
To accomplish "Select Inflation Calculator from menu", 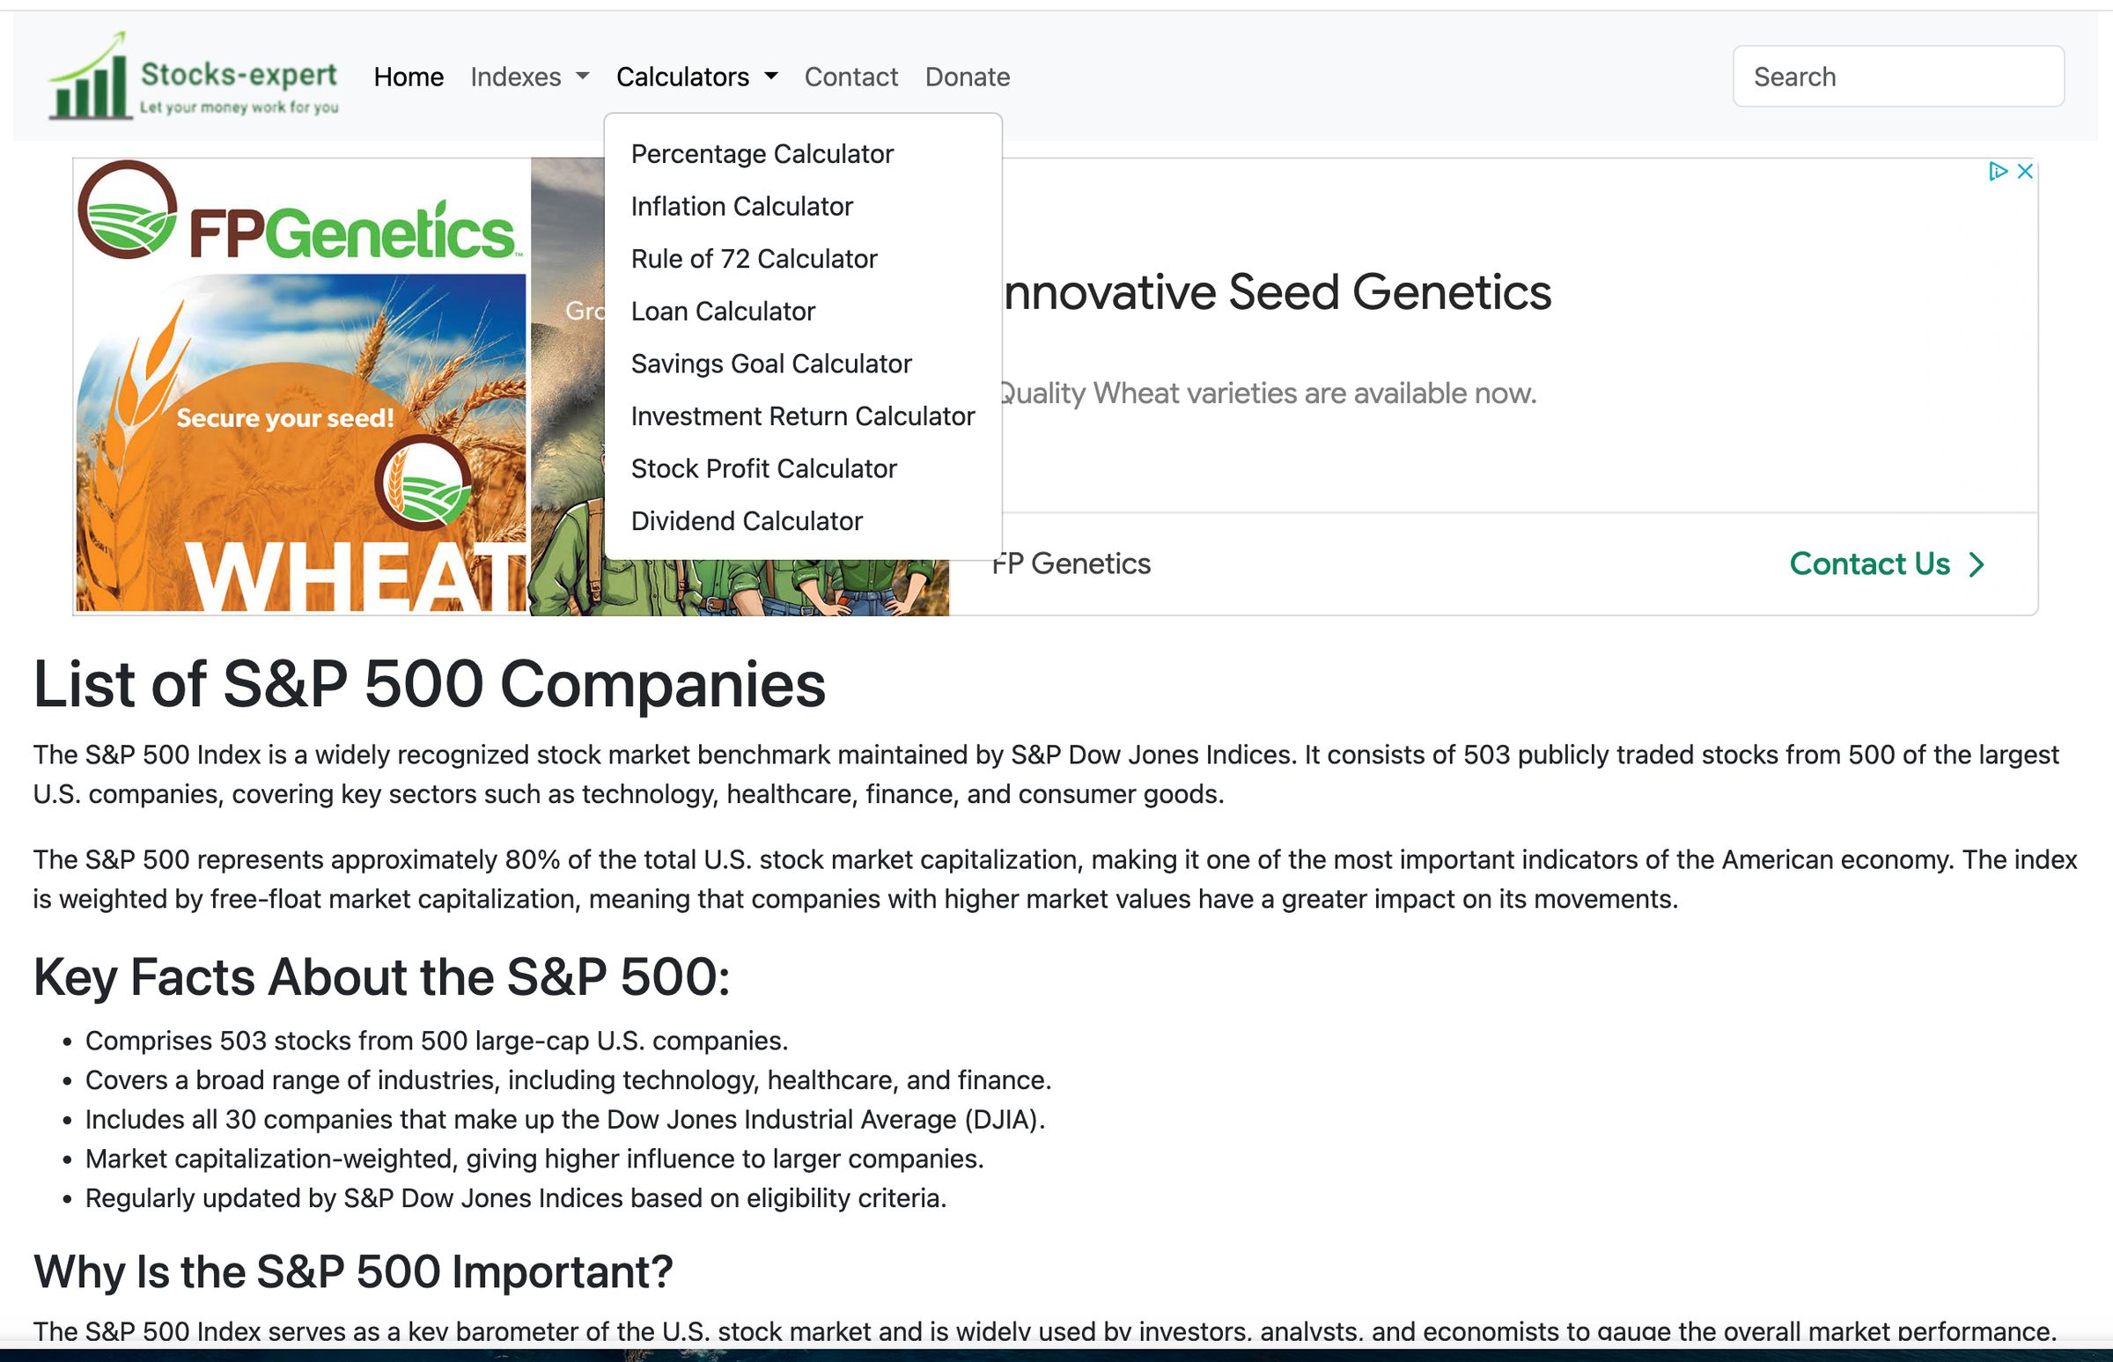I will tap(741, 206).
